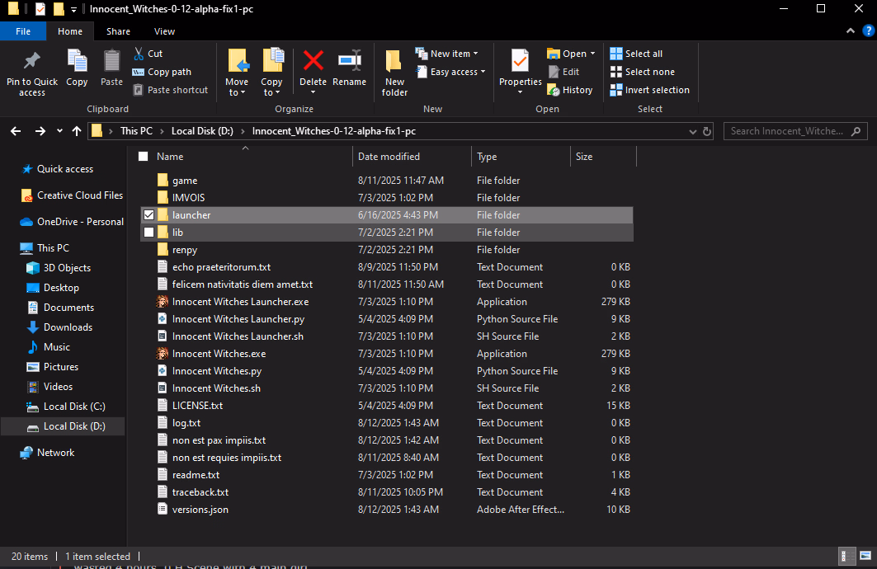Viewport: 877px width, 569px height.
Task: Click the Copy icon in Clipboard group
Action: [77, 62]
